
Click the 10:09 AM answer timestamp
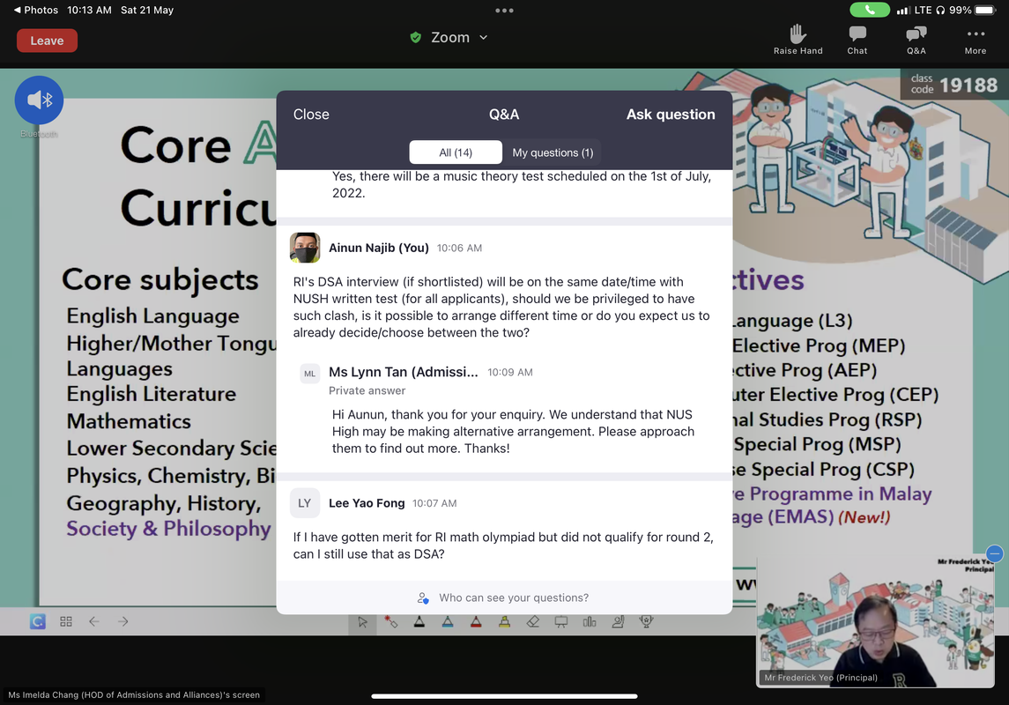[x=510, y=373]
